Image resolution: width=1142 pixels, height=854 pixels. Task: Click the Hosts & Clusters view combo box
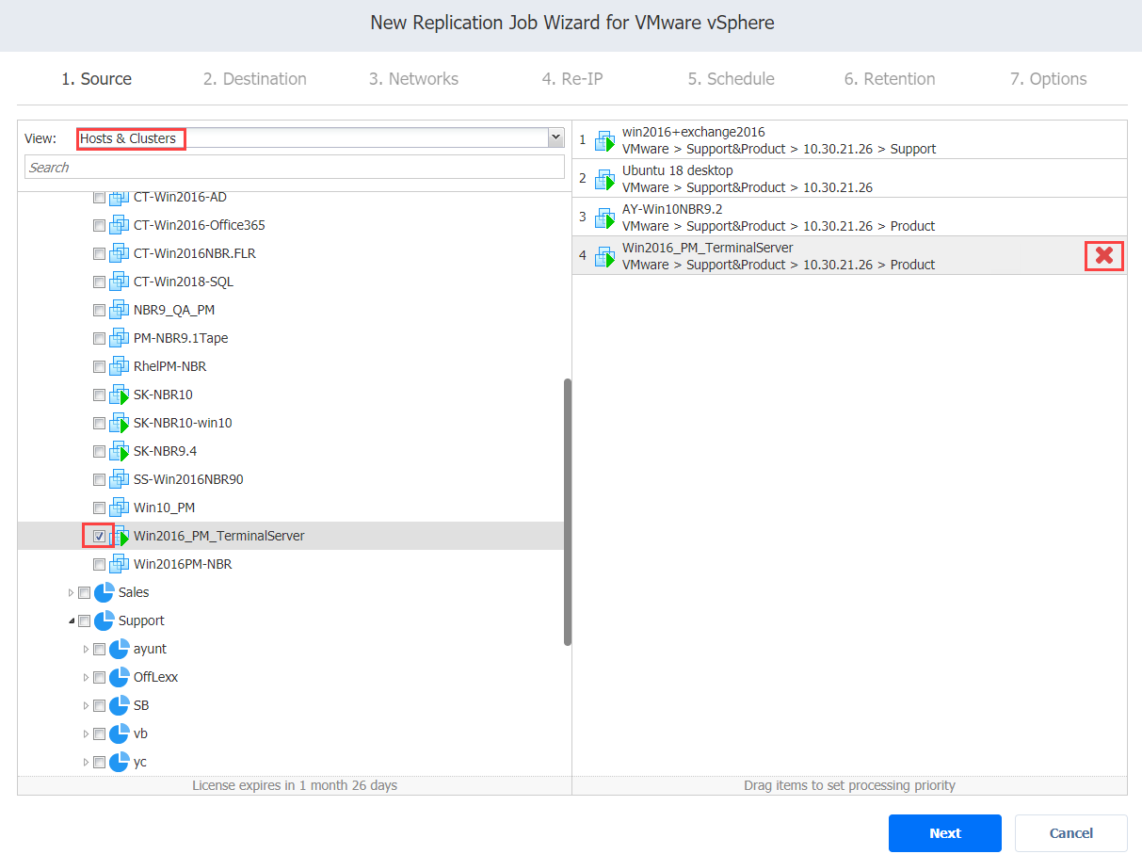(320, 138)
